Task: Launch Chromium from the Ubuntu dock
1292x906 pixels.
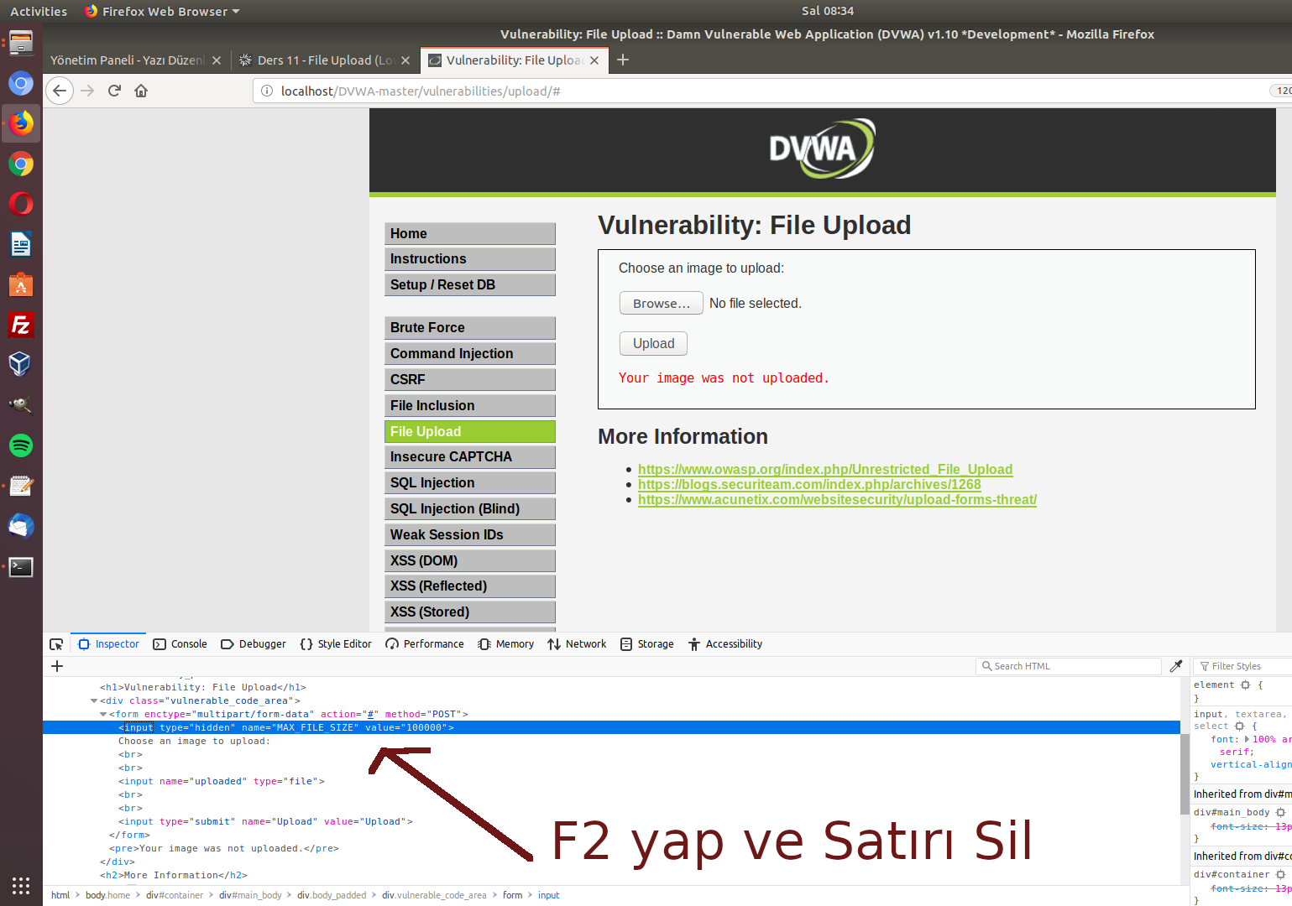Action: [x=21, y=83]
